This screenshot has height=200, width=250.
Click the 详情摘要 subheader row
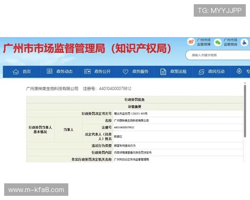pos(135,107)
